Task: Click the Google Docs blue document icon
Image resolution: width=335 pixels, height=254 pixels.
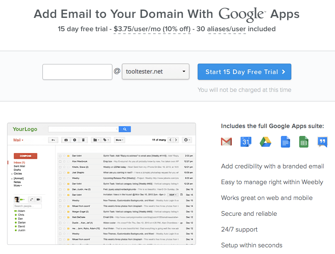Action: coord(285,142)
